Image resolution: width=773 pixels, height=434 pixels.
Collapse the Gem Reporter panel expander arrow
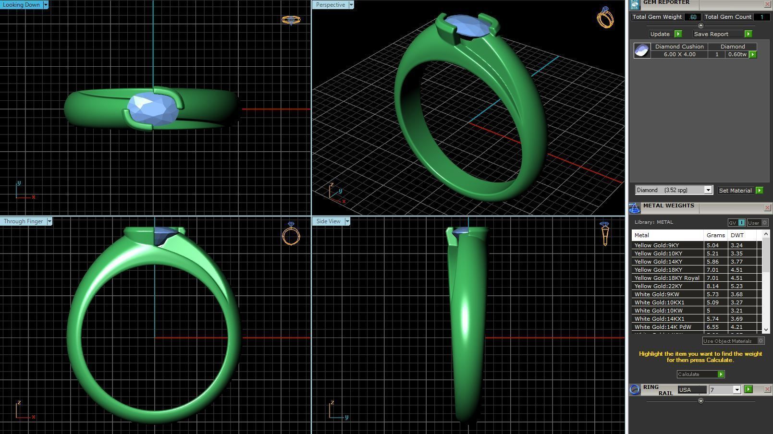(x=700, y=25)
